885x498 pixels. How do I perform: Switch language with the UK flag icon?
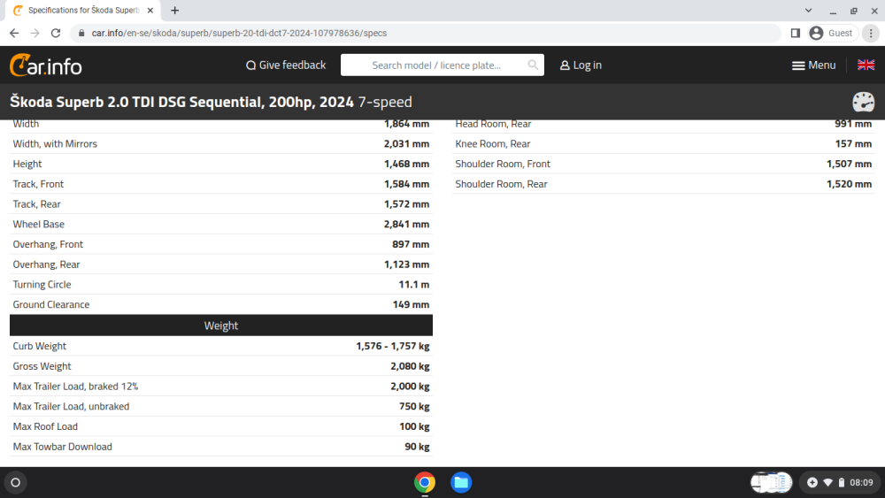[866, 65]
